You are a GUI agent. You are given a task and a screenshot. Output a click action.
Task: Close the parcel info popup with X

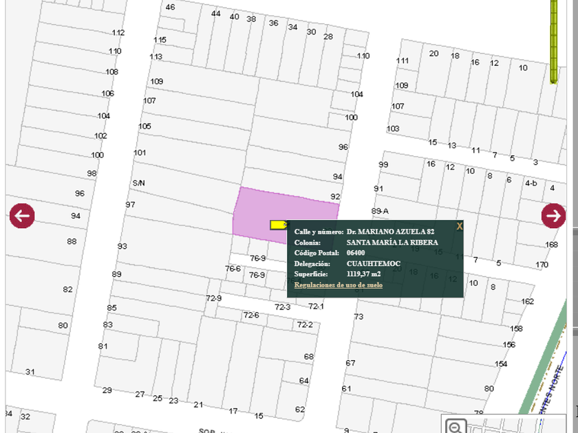click(460, 225)
